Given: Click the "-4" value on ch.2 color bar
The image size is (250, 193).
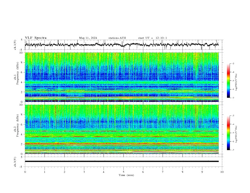Looking at the screenshot, I should [233, 124].
